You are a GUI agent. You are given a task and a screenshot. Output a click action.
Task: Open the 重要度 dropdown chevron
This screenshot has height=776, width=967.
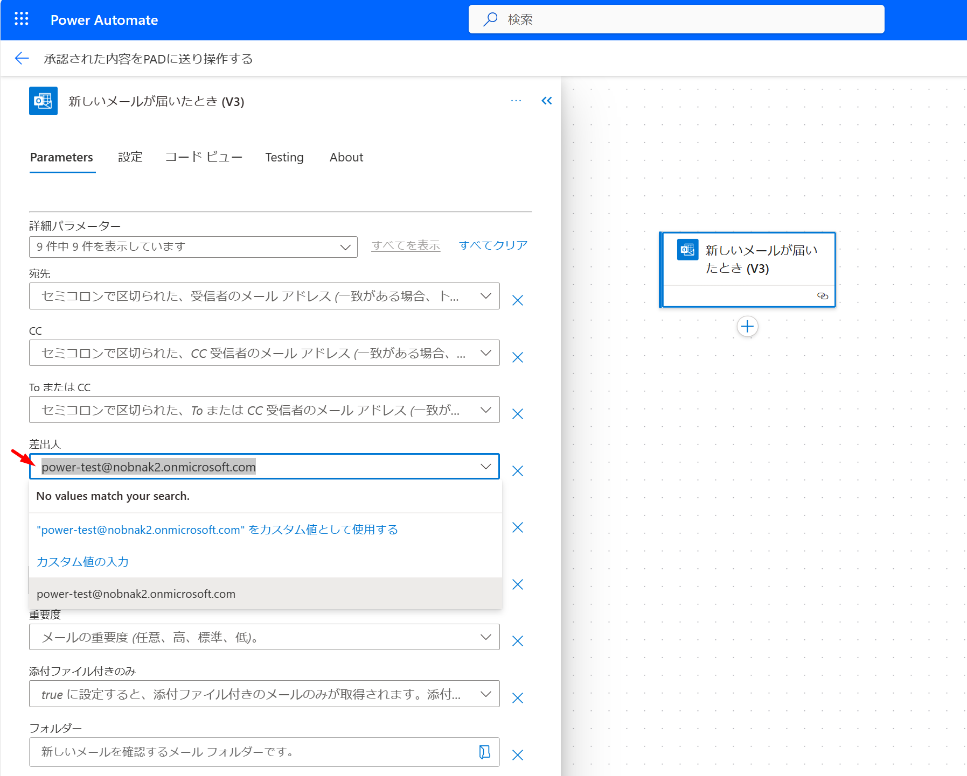485,637
